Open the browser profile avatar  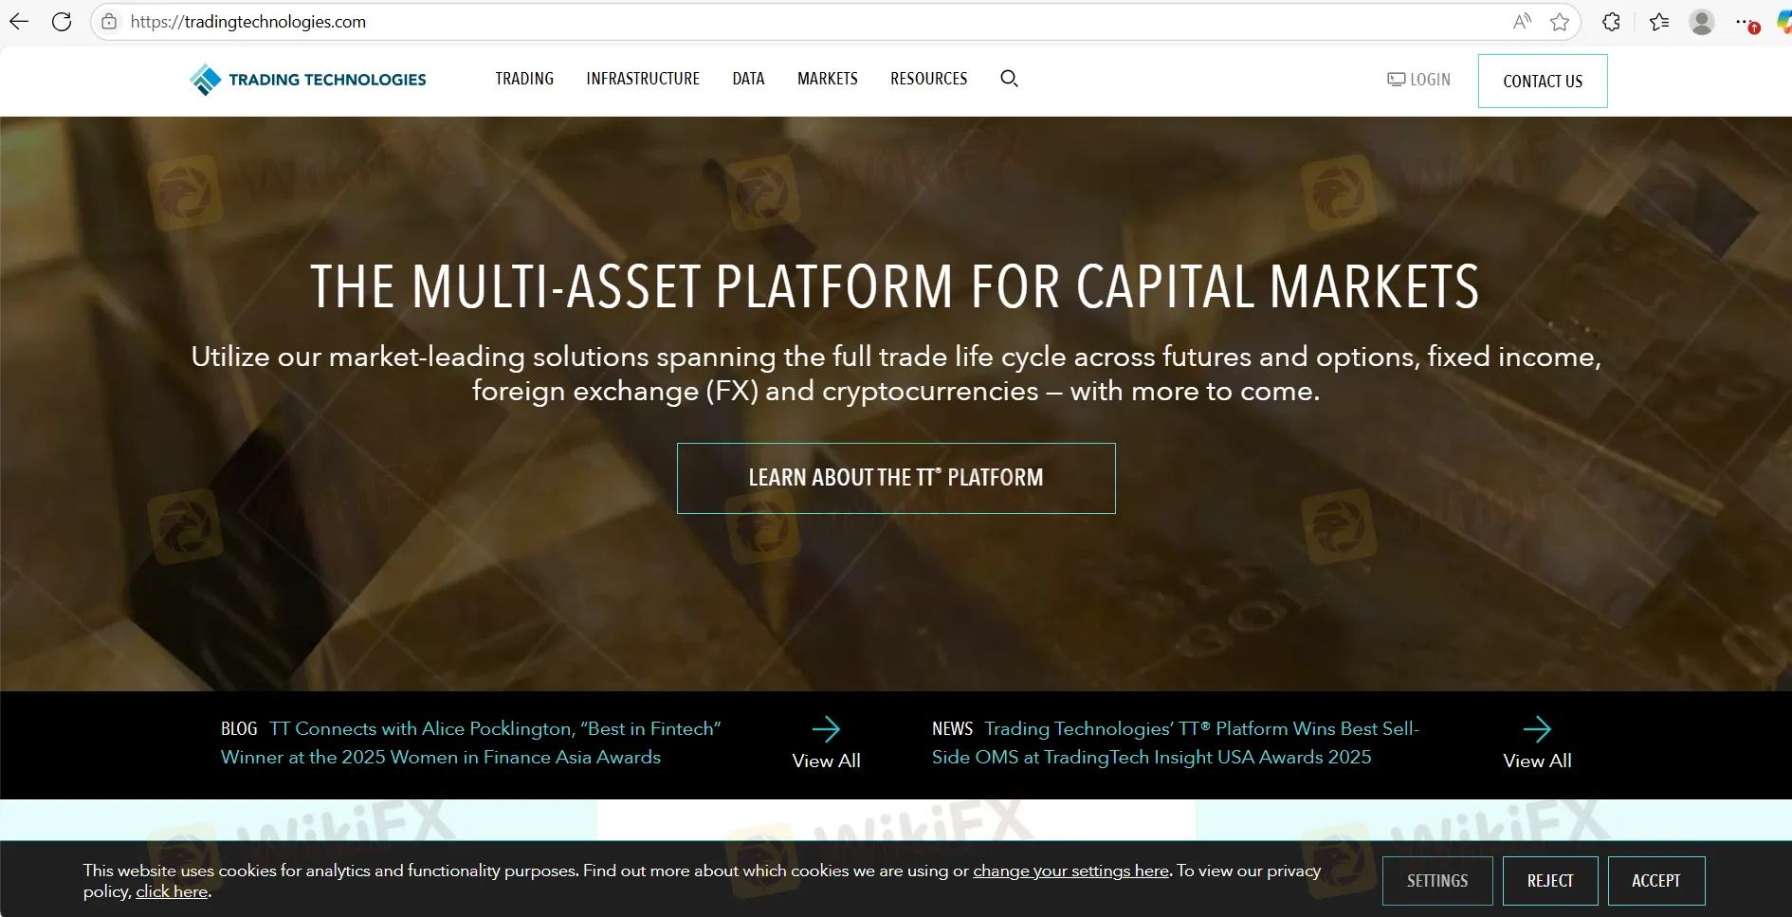[x=1702, y=21]
